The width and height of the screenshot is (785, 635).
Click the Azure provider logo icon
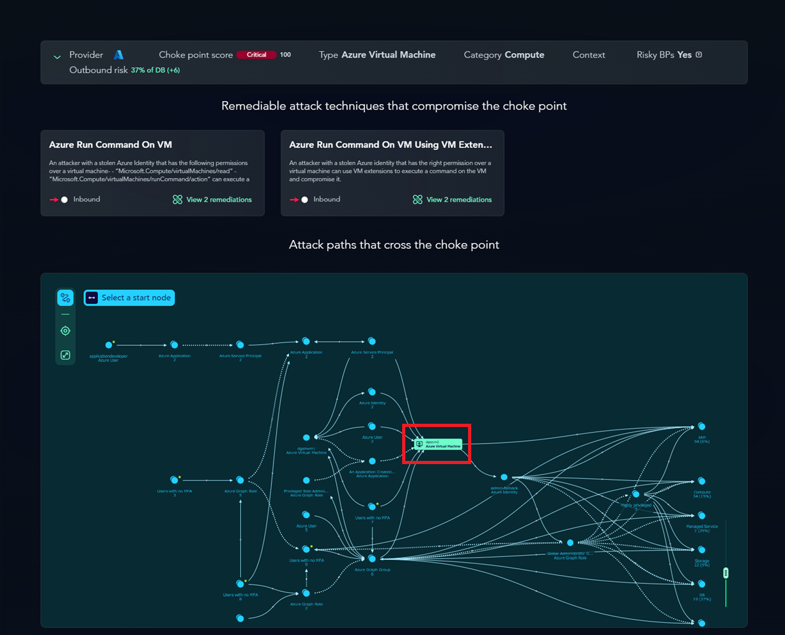pyautogui.click(x=118, y=55)
